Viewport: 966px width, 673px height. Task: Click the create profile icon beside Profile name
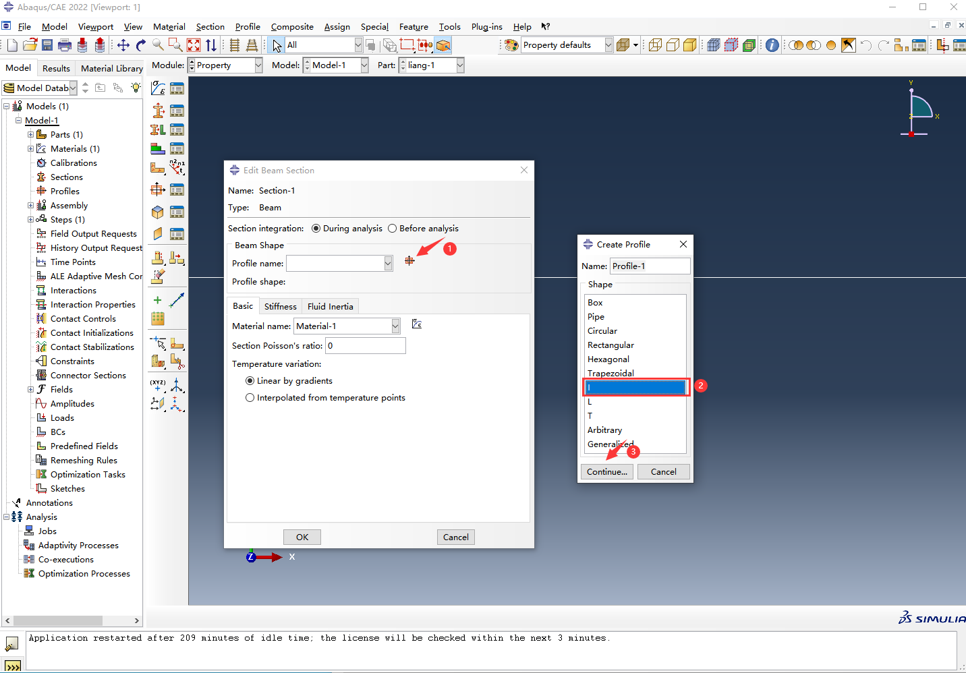pyautogui.click(x=409, y=261)
